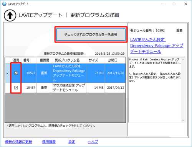This screenshot has height=147, width=192.
Task: Minimize the LAVIEアップデート window
Action: [162, 4]
